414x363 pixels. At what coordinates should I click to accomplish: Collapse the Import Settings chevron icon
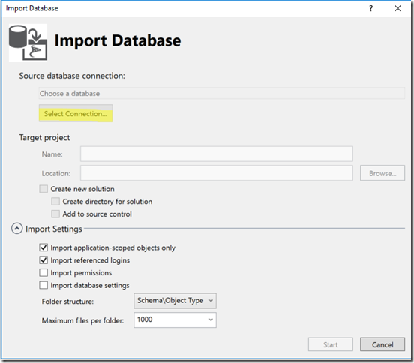coord(17,229)
